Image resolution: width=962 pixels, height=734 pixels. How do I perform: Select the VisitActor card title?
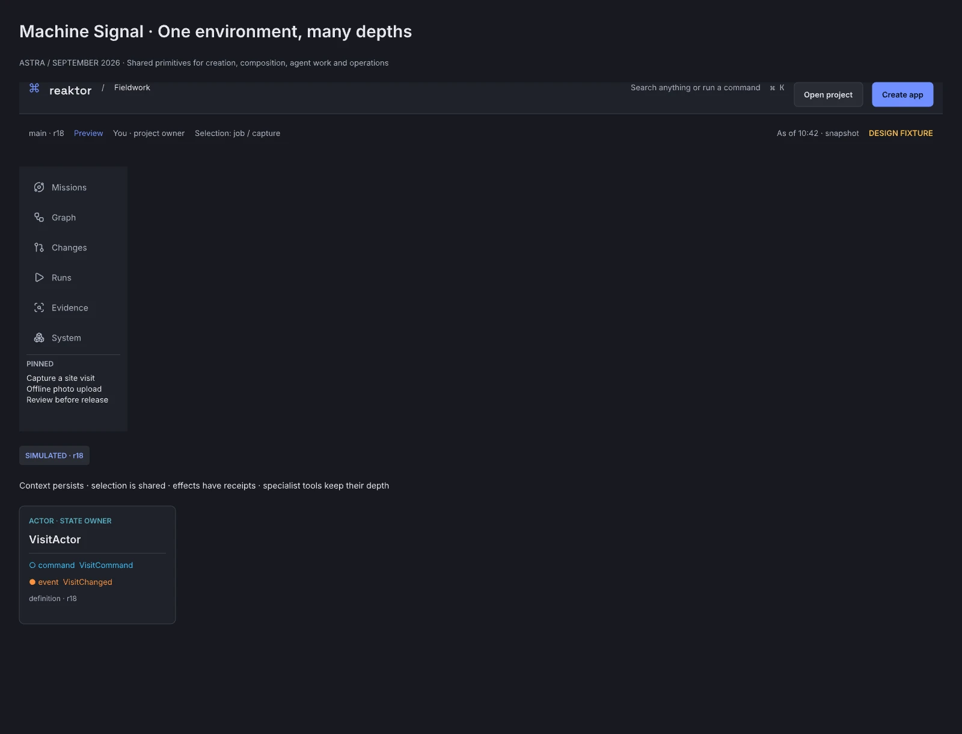55,540
